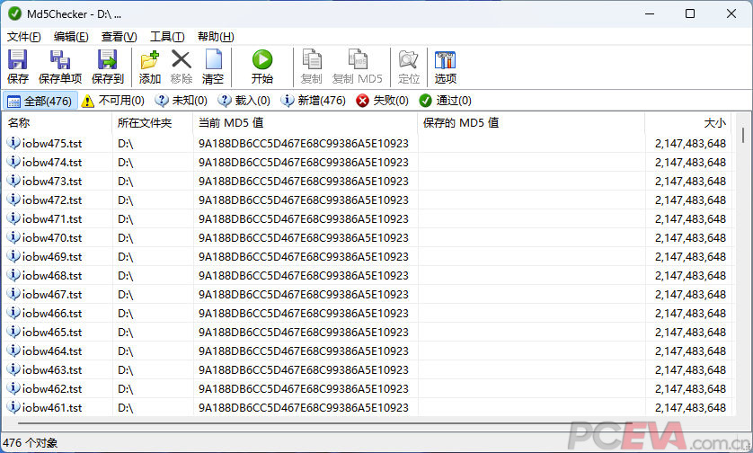Click the vertical scrollbar of the file list
753x453 pixels.
[742, 270]
